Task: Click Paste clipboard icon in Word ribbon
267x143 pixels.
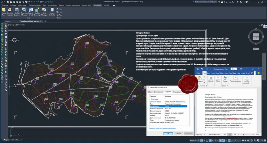Action: pyautogui.click(x=200, y=78)
